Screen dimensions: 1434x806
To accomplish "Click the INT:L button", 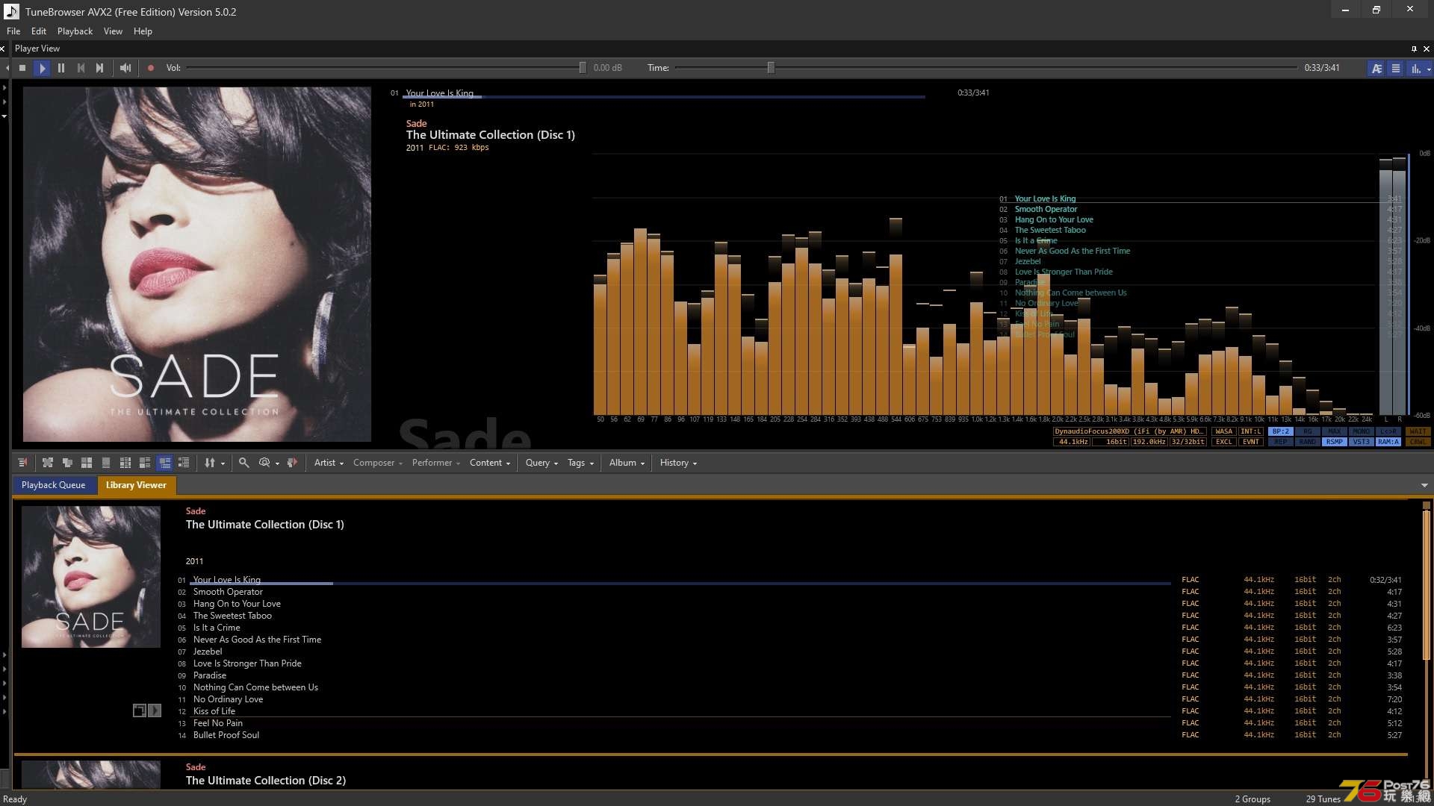I will tap(1251, 431).
